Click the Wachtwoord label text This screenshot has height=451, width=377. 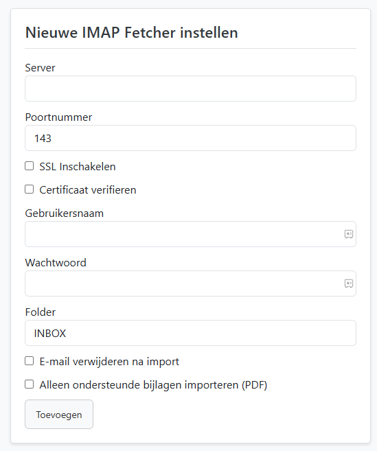pyautogui.click(x=56, y=263)
